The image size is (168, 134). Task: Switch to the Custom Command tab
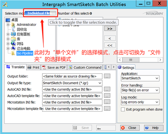85,67
